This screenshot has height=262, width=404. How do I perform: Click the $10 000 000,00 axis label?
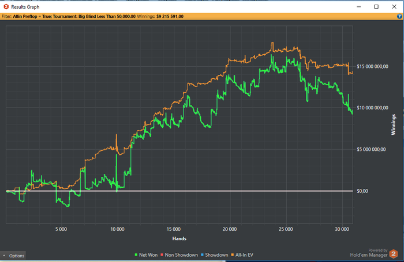(372, 108)
